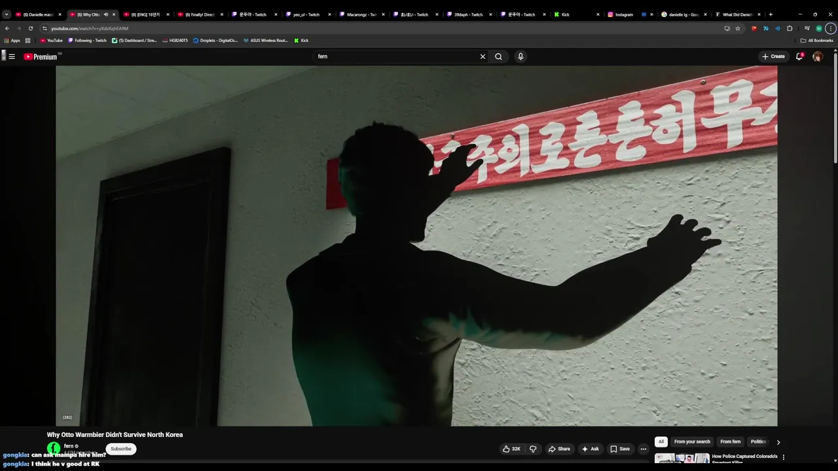The height and width of the screenshot is (471, 838).
Task: Click the browser address bar URL
Action: coord(90,29)
